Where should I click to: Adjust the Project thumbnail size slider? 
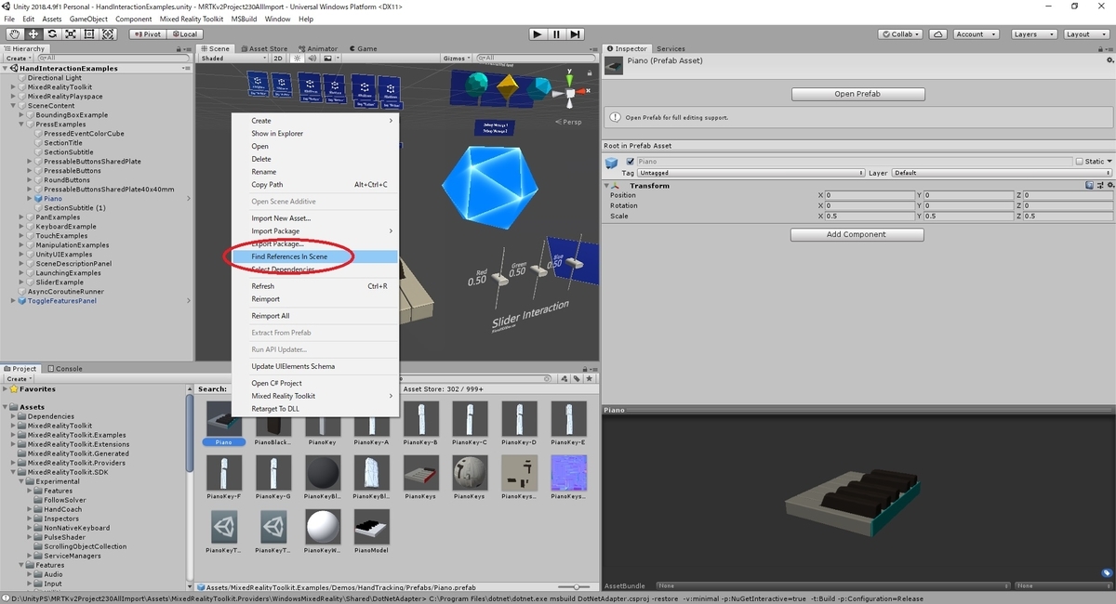pos(575,587)
